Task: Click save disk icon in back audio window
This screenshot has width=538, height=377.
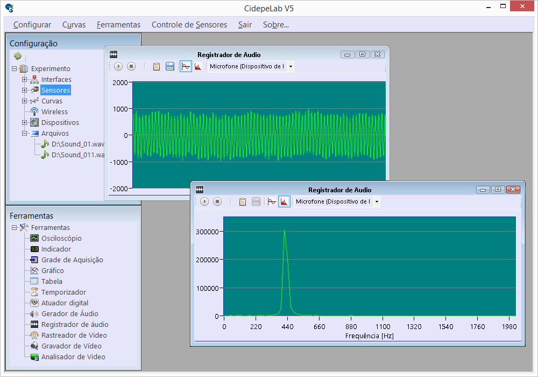Action: point(170,66)
